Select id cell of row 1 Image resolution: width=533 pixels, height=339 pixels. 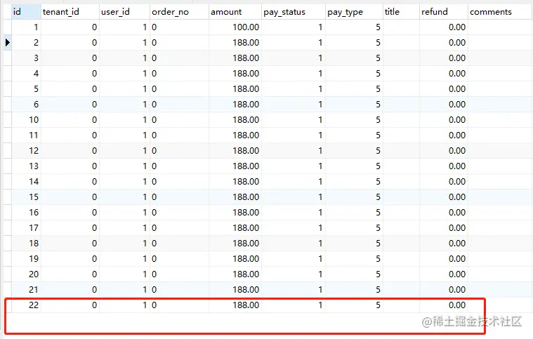(x=26, y=27)
